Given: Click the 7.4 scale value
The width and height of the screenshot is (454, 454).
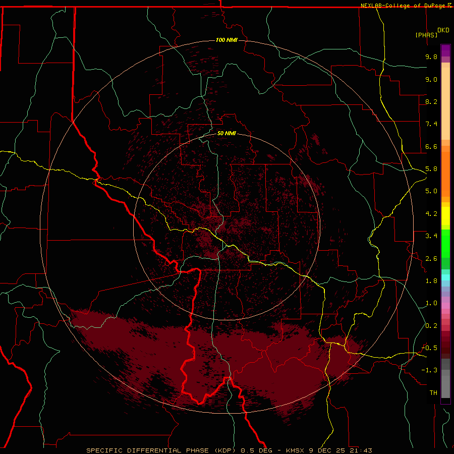Looking at the screenshot, I should [x=431, y=124].
